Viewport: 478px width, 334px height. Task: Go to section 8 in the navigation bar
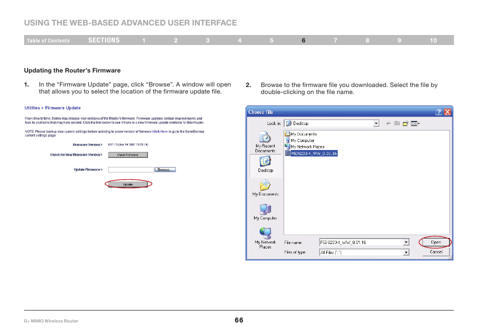367,40
